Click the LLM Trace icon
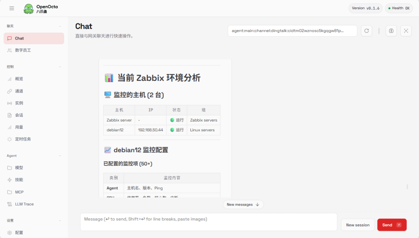419x238 pixels. [x=10, y=204]
